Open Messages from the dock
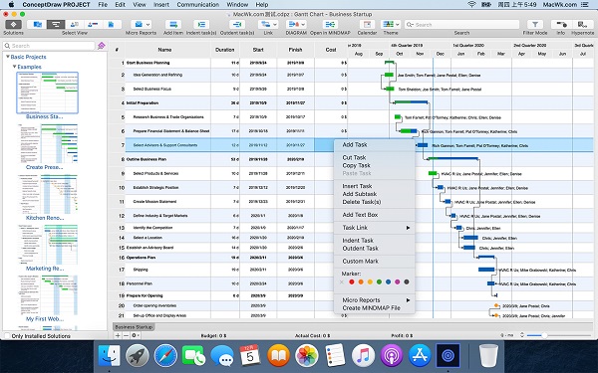Image resolution: width=598 pixels, height=373 pixels. click(222, 355)
